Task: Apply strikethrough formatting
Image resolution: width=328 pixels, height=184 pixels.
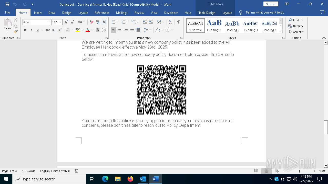Action: point(47,30)
